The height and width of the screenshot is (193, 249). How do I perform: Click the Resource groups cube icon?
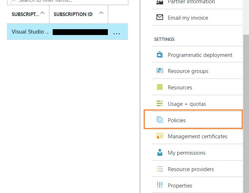pos(159,71)
